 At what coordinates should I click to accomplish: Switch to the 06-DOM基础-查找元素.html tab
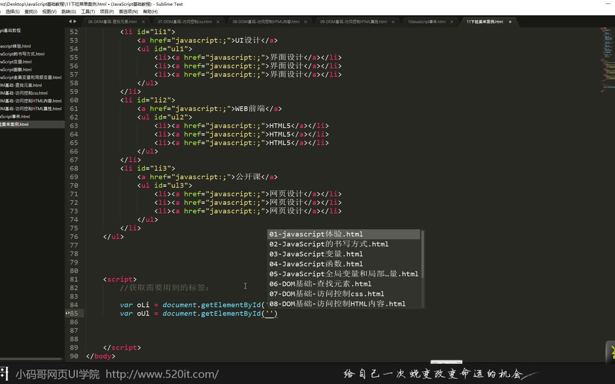112,22
